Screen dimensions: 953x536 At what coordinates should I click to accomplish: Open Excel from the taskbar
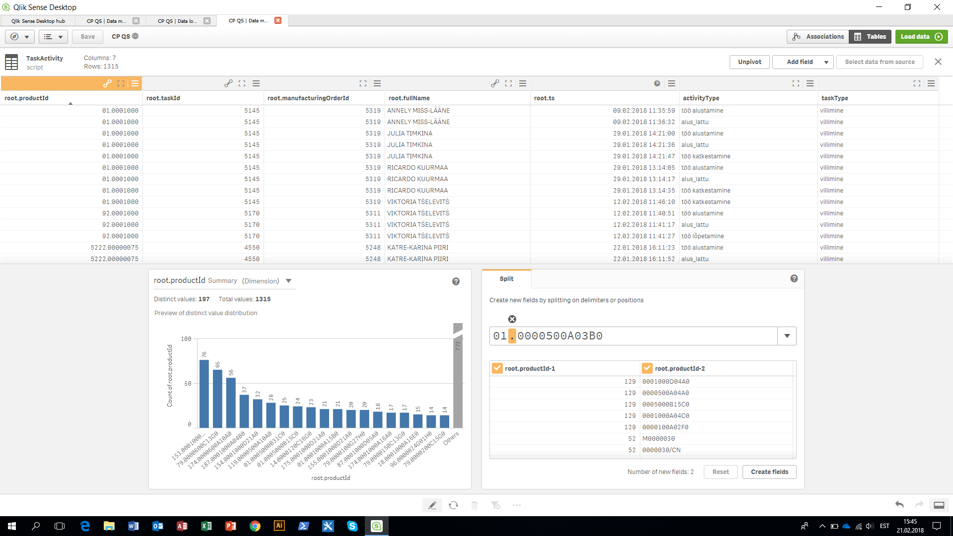coord(206,526)
